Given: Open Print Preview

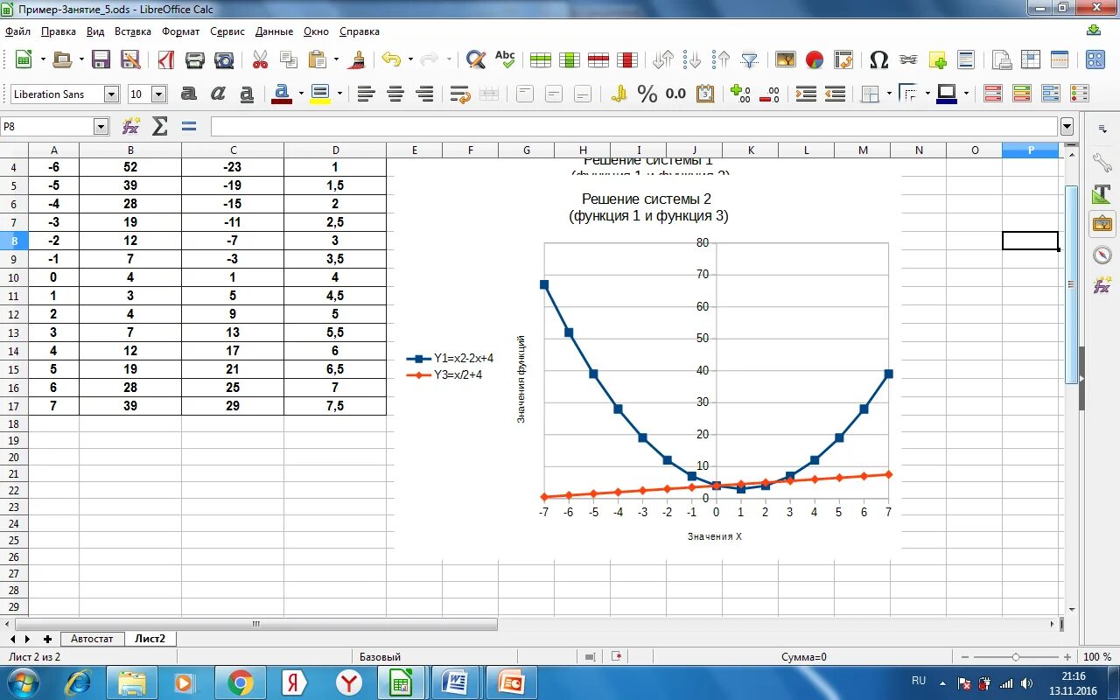Looking at the screenshot, I should (x=225, y=59).
